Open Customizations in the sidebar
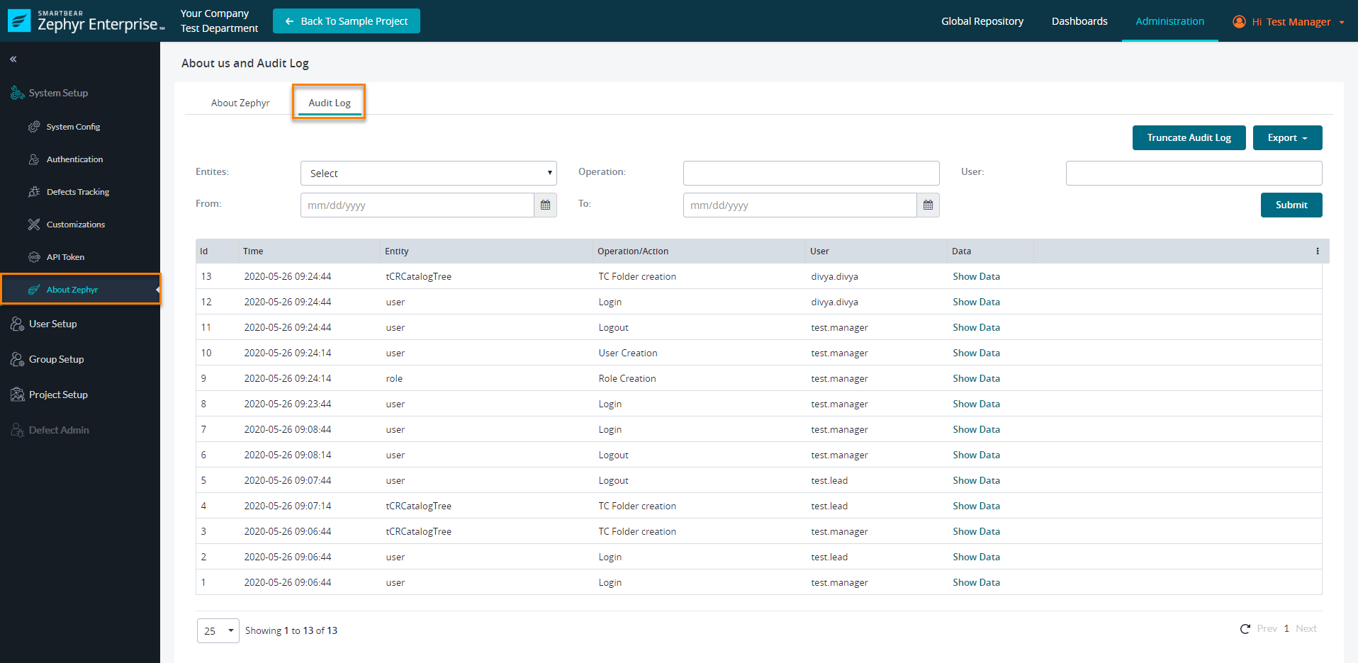Image resolution: width=1358 pixels, height=663 pixels. (x=75, y=225)
